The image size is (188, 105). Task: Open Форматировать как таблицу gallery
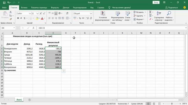tap(117, 16)
